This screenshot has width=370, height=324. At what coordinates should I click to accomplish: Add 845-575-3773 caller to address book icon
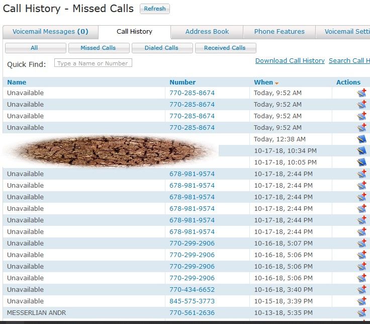tap(361, 301)
